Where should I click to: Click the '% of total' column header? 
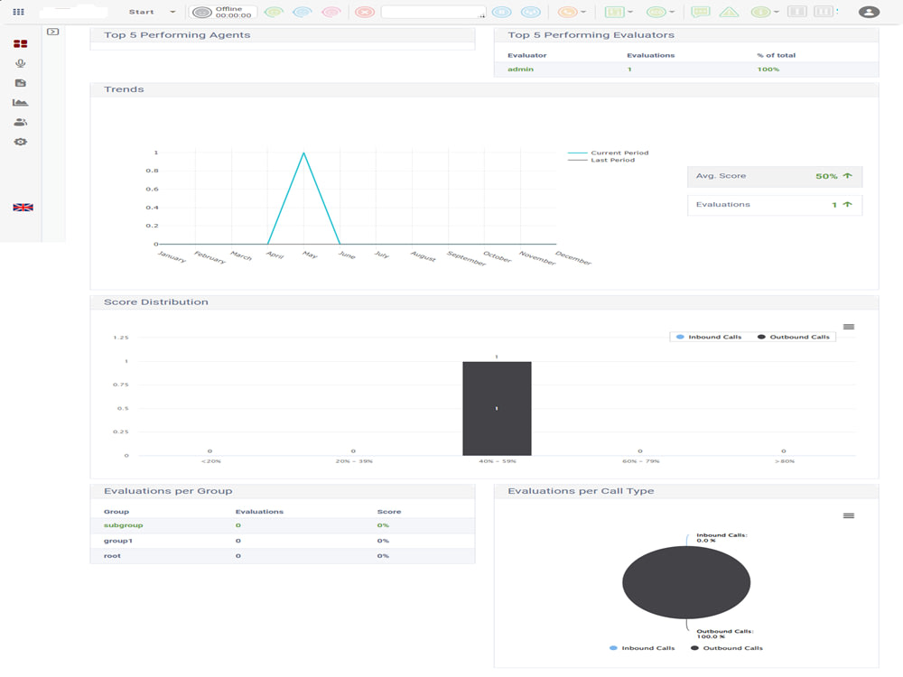pyautogui.click(x=777, y=55)
